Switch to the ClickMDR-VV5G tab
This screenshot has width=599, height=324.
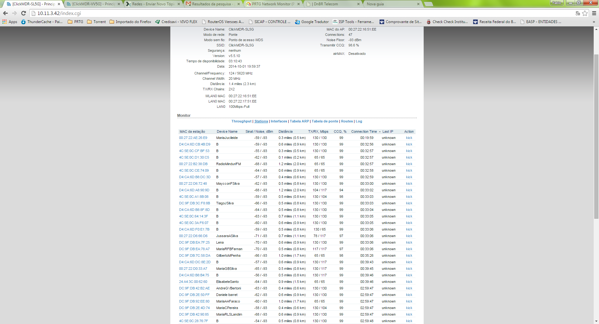tap(93, 4)
